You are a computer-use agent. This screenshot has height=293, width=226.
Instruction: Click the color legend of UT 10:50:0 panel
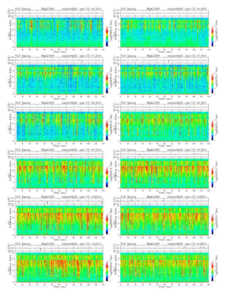click(x=213, y=224)
